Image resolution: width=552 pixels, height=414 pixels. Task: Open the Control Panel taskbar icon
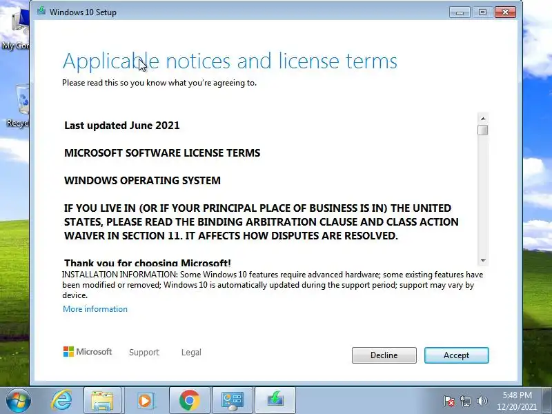pyautogui.click(x=233, y=401)
